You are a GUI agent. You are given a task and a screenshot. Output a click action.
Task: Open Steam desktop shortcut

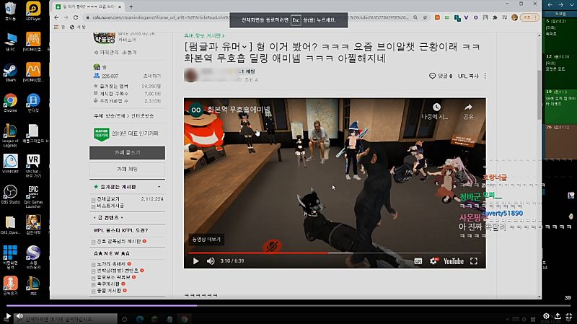point(10,73)
